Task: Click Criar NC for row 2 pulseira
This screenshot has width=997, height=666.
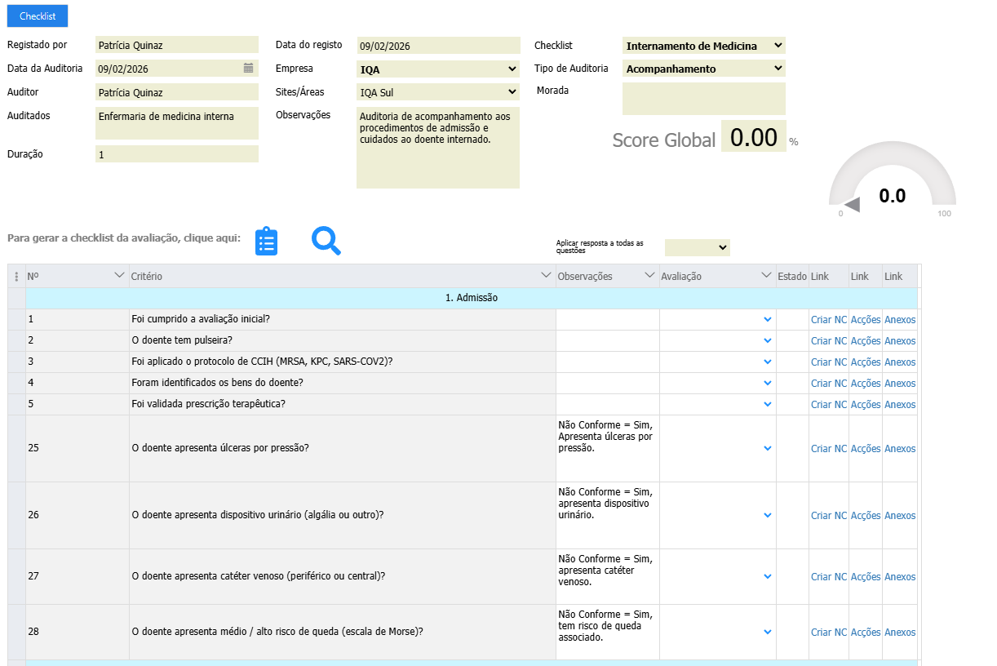Action: click(828, 341)
